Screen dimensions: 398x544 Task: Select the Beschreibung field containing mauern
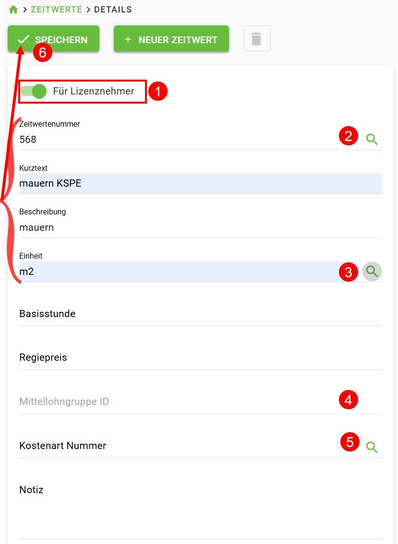(144, 227)
